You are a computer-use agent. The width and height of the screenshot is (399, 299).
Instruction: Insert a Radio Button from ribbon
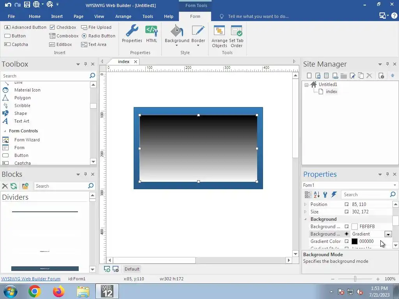tap(99, 36)
